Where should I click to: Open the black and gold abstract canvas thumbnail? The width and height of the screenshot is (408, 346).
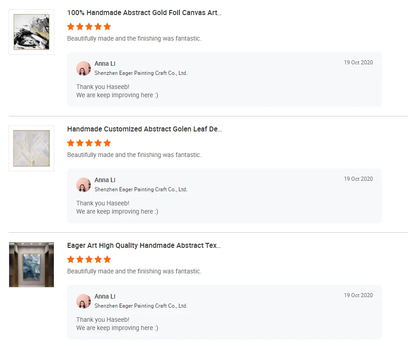pyautogui.click(x=31, y=32)
